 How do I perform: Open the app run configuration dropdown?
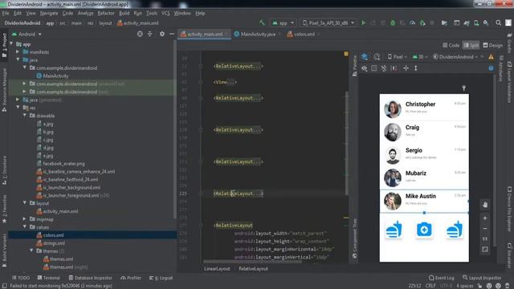[283, 23]
